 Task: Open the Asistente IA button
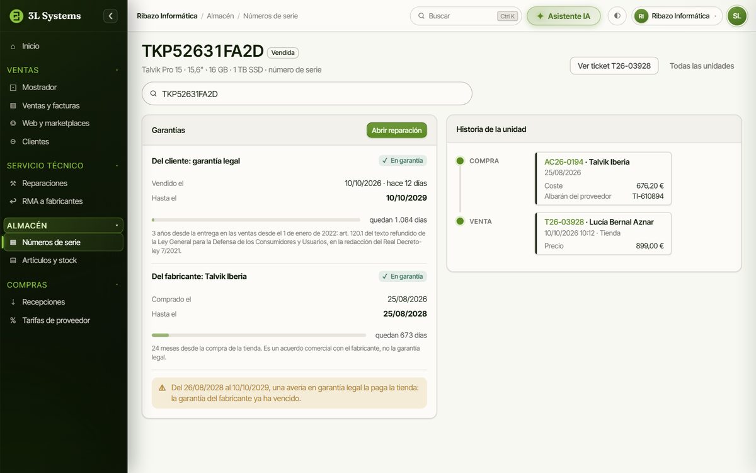[564, 16]
